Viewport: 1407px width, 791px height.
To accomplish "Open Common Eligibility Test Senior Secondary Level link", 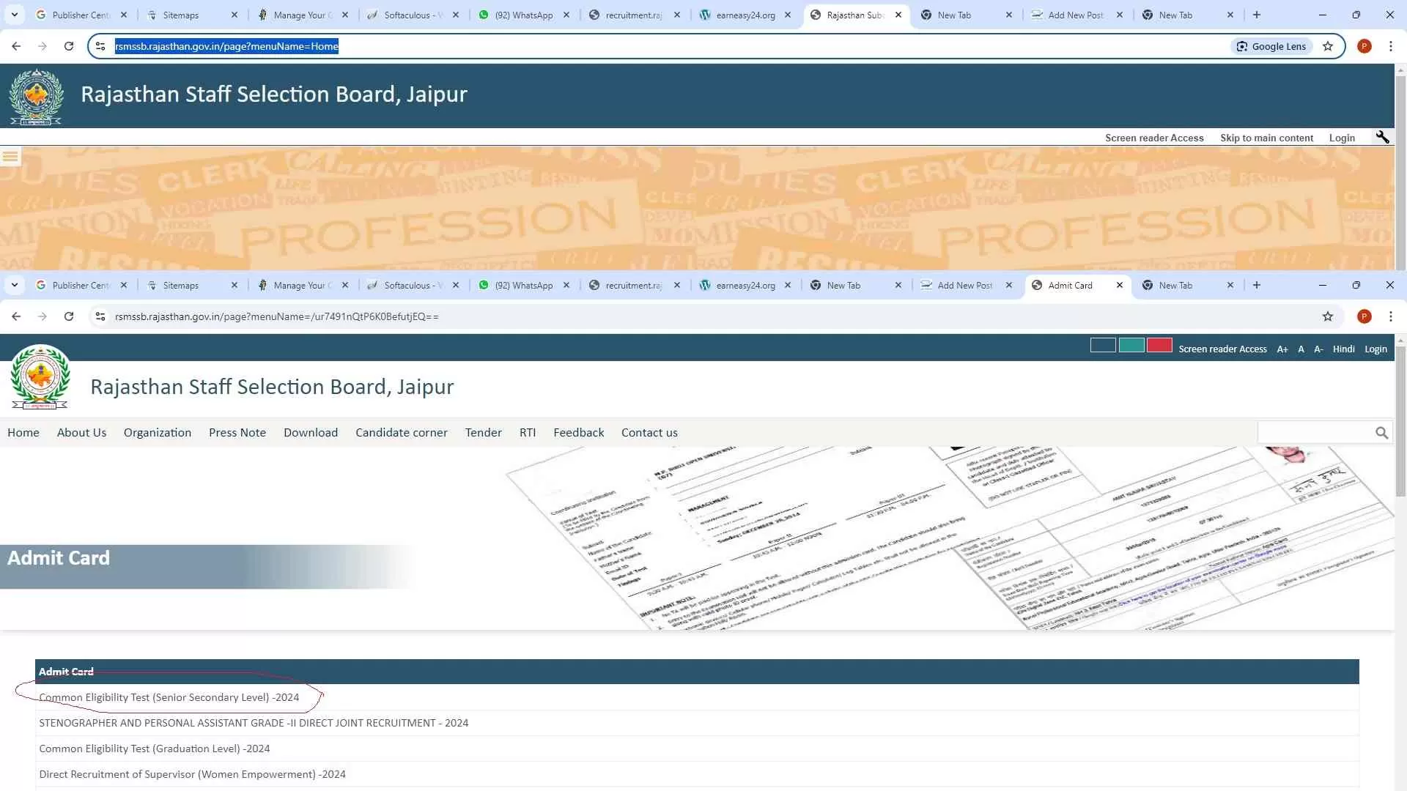I will pos(169,697).
